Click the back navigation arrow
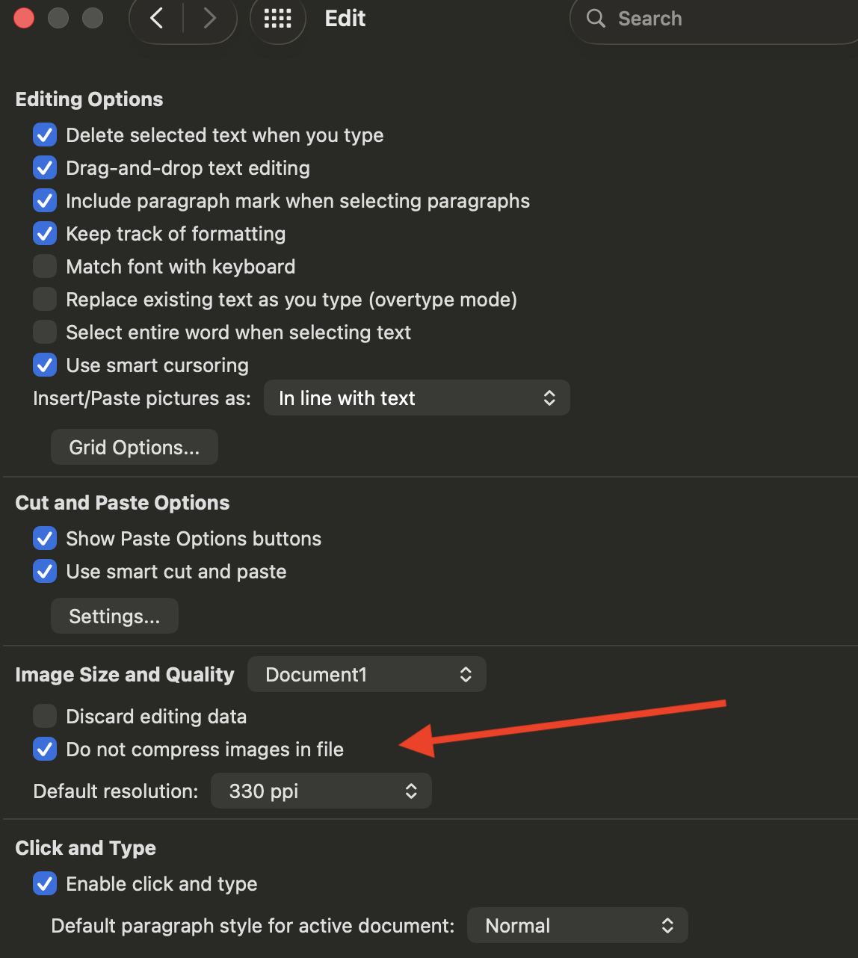Image resolution: width=858 pixels, height=958 pixels. (157, 19)
